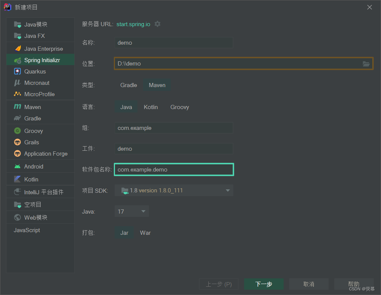
Task: Click the IntelliJ 平台插件 plug icon
Action: click(x=17, y=192)
